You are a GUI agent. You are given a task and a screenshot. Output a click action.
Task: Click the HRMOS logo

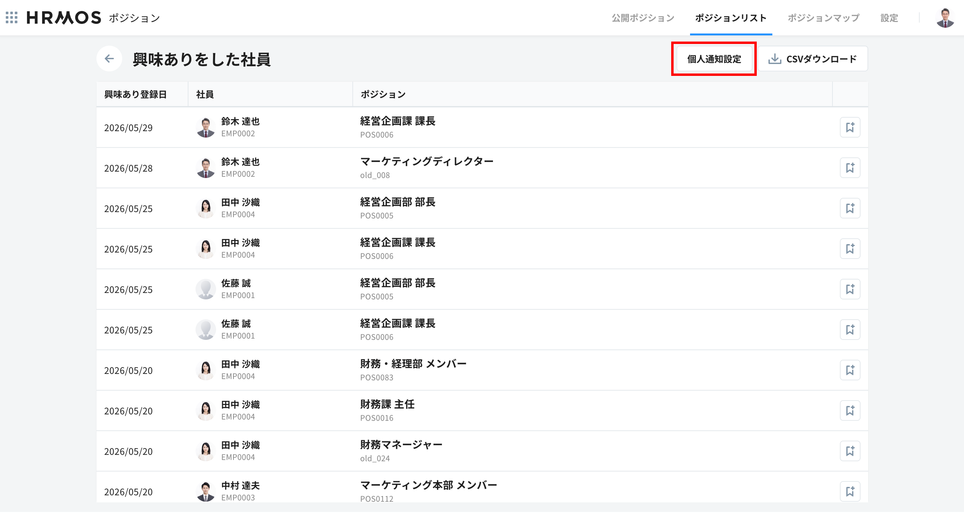(x=64, y=18)
